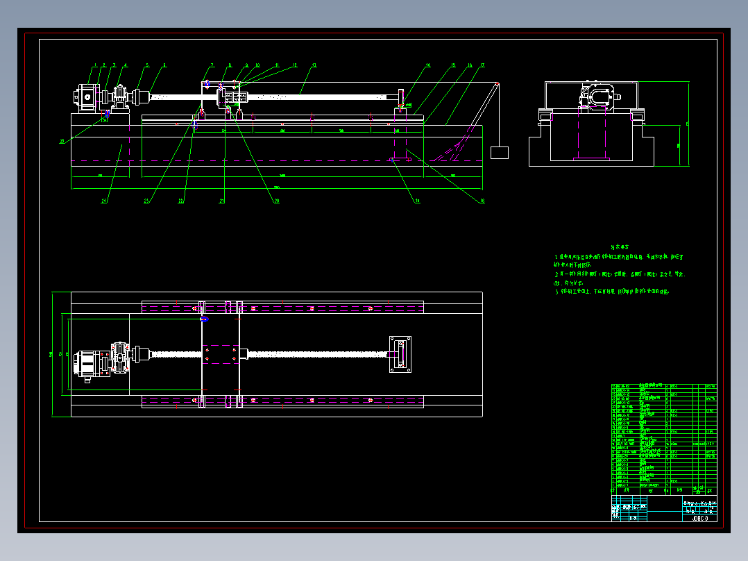Click the drive unit in the end view
Screen dimensions: 748x561
(x=600, y=97)
